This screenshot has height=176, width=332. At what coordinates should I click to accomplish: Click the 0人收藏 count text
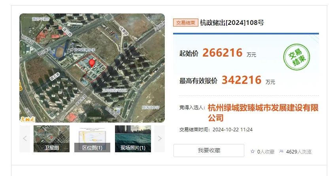(x=266, y=151)
